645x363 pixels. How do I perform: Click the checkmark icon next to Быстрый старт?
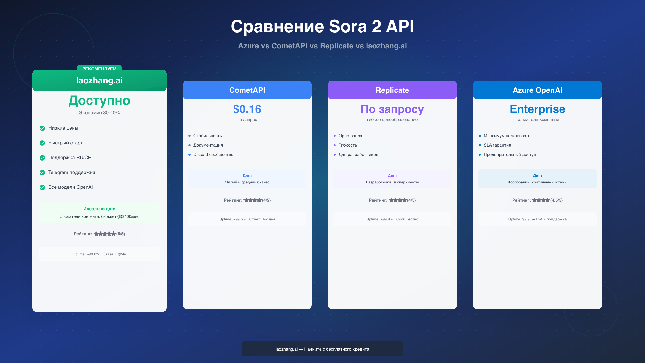click(42, 143)
